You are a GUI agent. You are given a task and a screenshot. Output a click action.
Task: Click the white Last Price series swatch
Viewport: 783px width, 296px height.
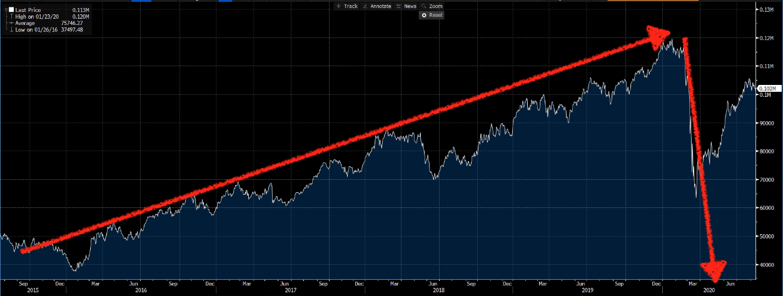click(x=11, y=10)
